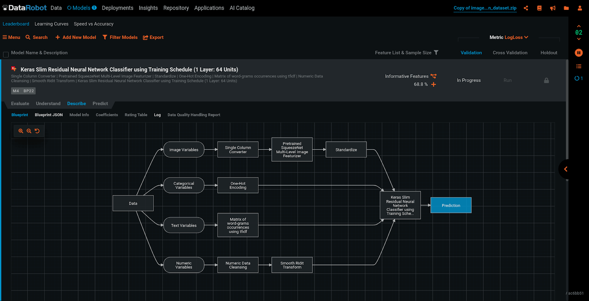
Task: Open the Evaluate tab
Action: 20,104
